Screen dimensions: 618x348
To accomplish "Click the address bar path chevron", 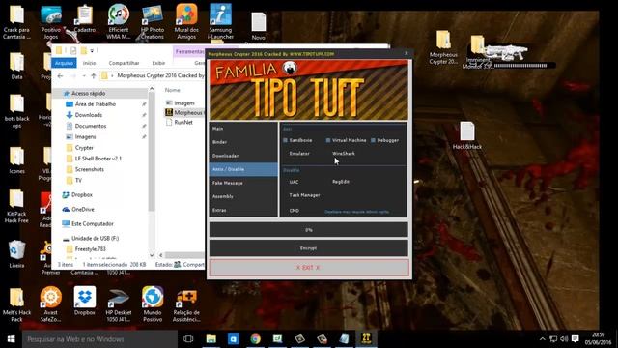I will pyautogui.click(x=112, y=75).
